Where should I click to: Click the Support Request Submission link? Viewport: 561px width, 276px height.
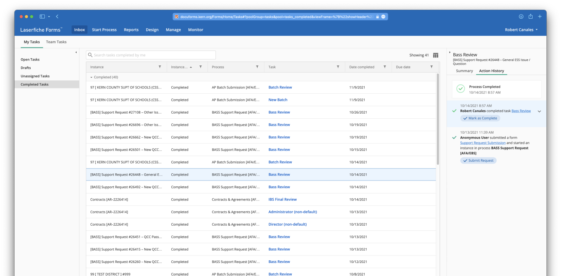[x=483, y=143]
